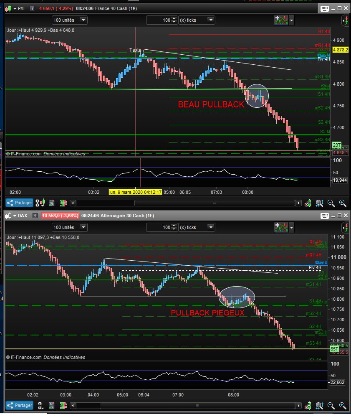Expand DAX instrument dropdown arrow
The width and height of the screenshot is (351, 414).
(x=15, y=216)
